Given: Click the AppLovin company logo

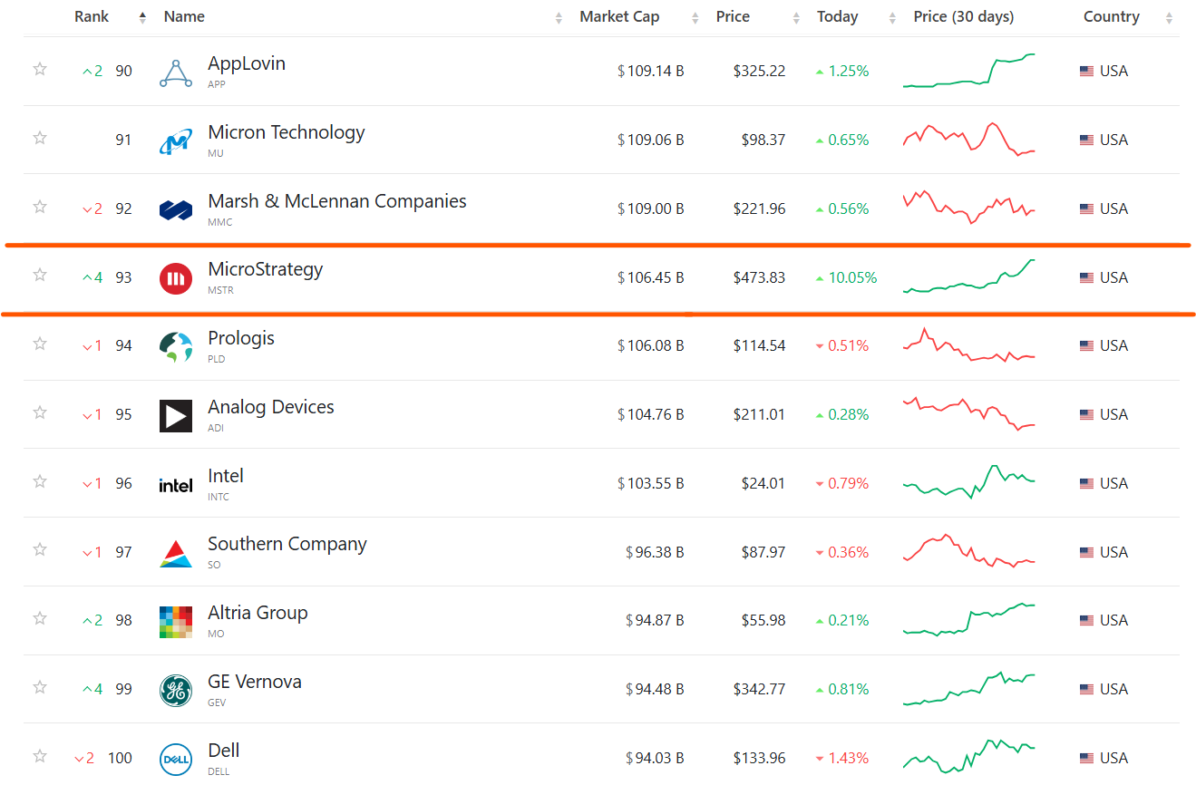Looking at the screenshot, I should pos(176,72).
